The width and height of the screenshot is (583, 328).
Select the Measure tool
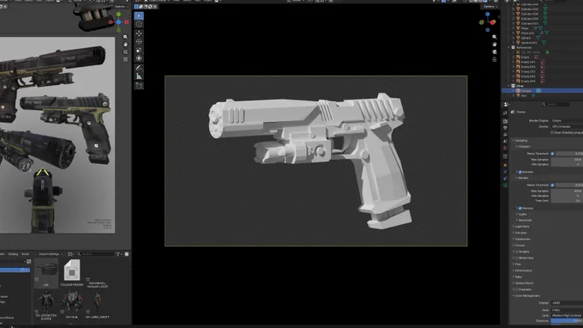[139, 76]
